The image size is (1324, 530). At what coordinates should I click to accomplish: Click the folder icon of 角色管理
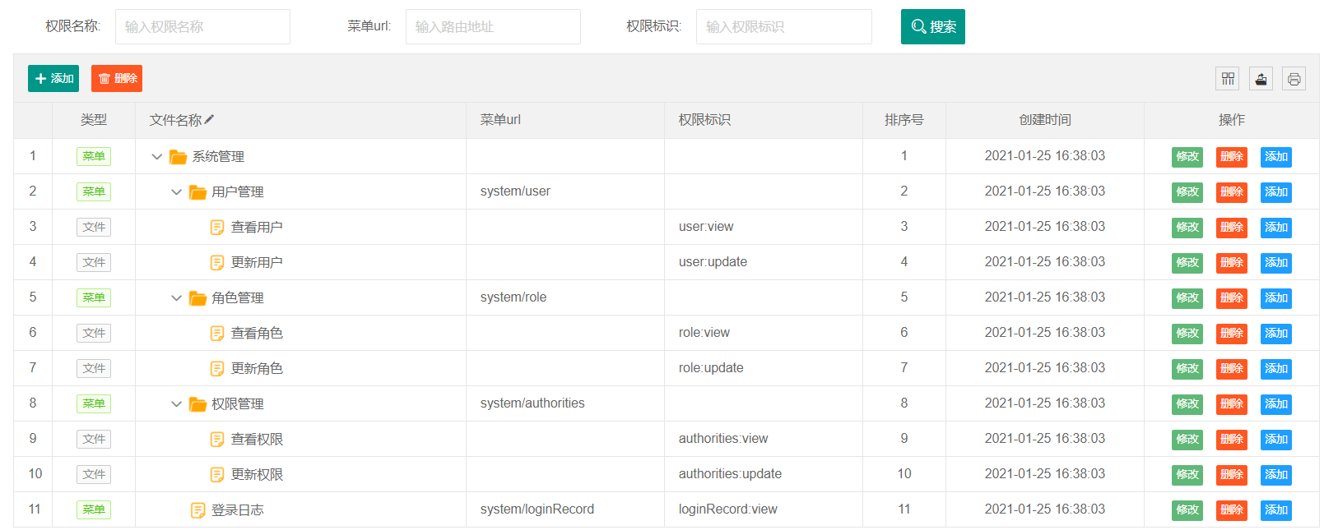click(197, 298)
